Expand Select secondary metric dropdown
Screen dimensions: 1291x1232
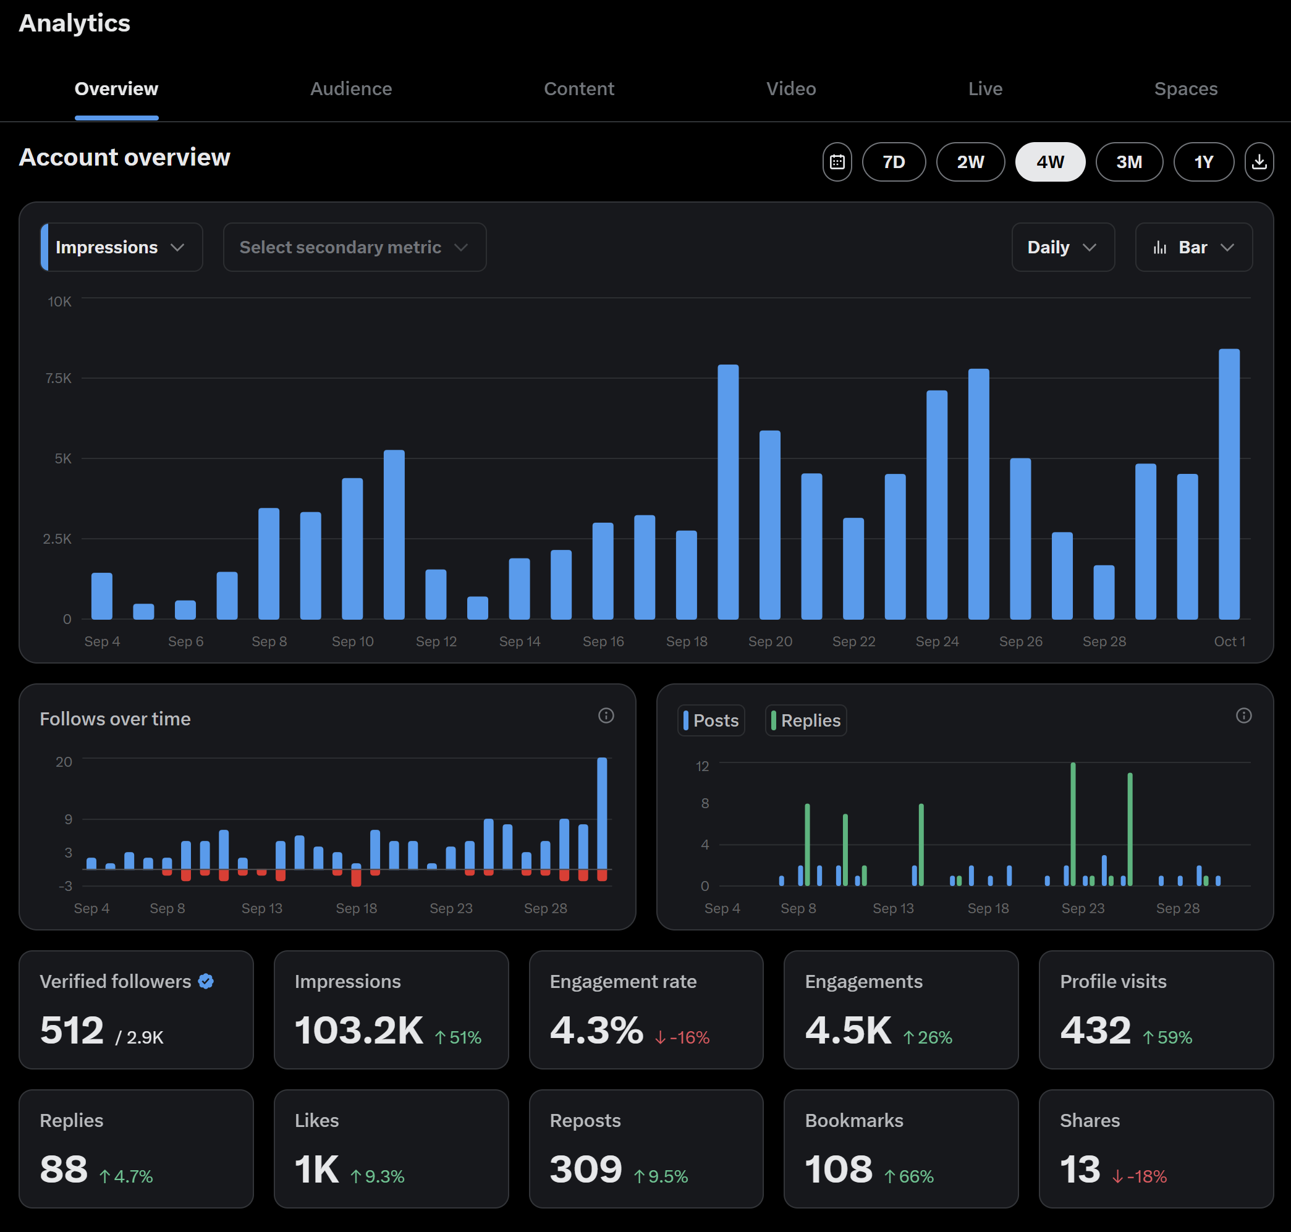354,248
